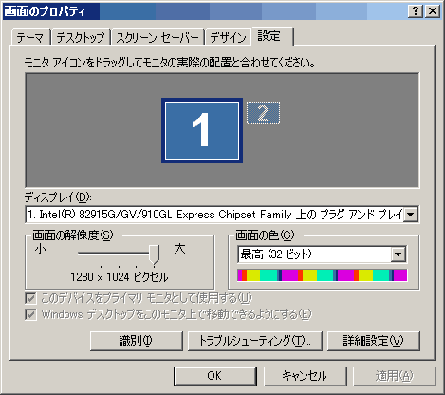
Task: Click the 識別 button
Action: pos(137,341)
